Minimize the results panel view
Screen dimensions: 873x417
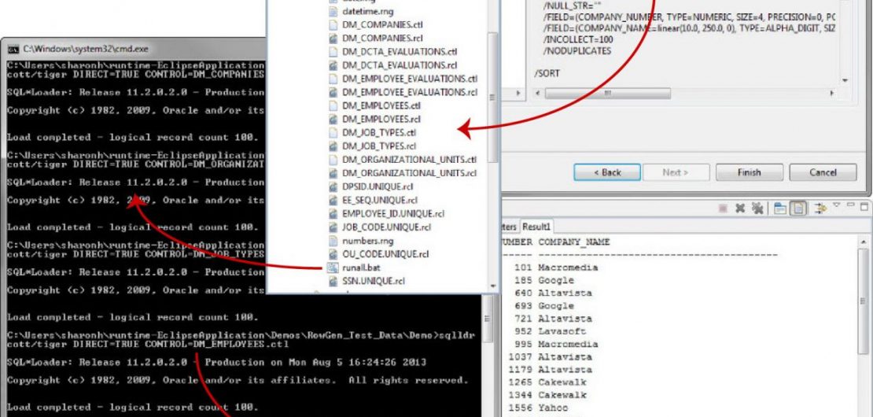[x=850, y=205]
